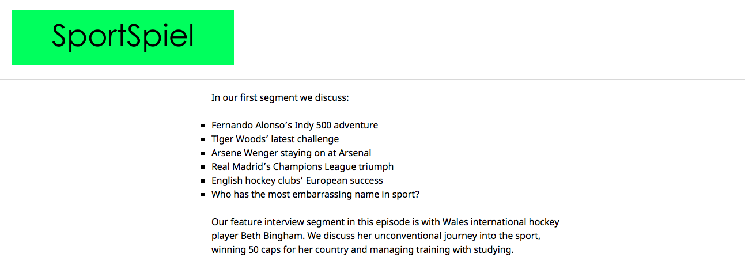Click "Who has the most embarrassing name" question
This screenshot has width=745, height=265.
[x=315, y=194]
